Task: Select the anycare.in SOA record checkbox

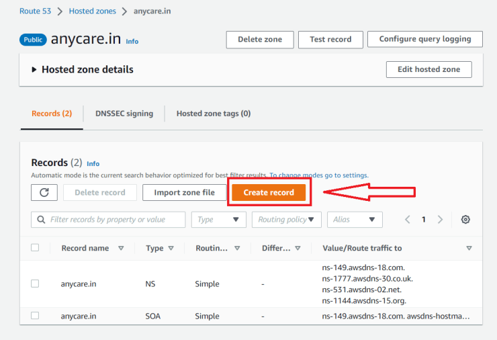Action: click(x=35, y=316)
